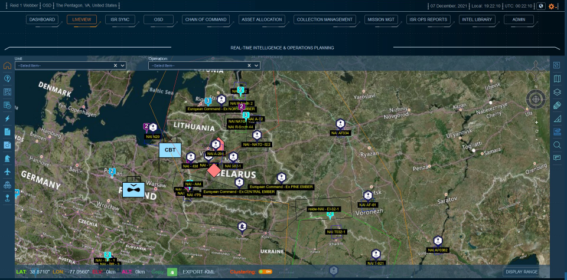Select the airplane icon in left sidebar
This screenshot has width=567, height=280.
tap(7, 172)
